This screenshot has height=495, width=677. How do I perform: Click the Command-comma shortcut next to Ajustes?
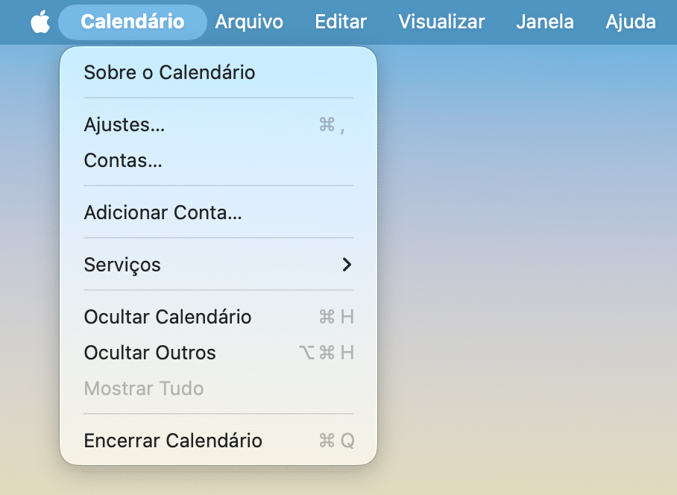[x=330, y=125]
